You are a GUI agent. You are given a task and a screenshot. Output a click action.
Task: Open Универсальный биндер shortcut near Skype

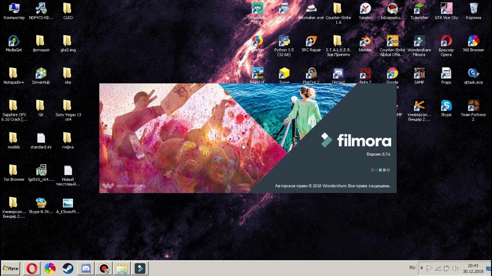(419, 110)
